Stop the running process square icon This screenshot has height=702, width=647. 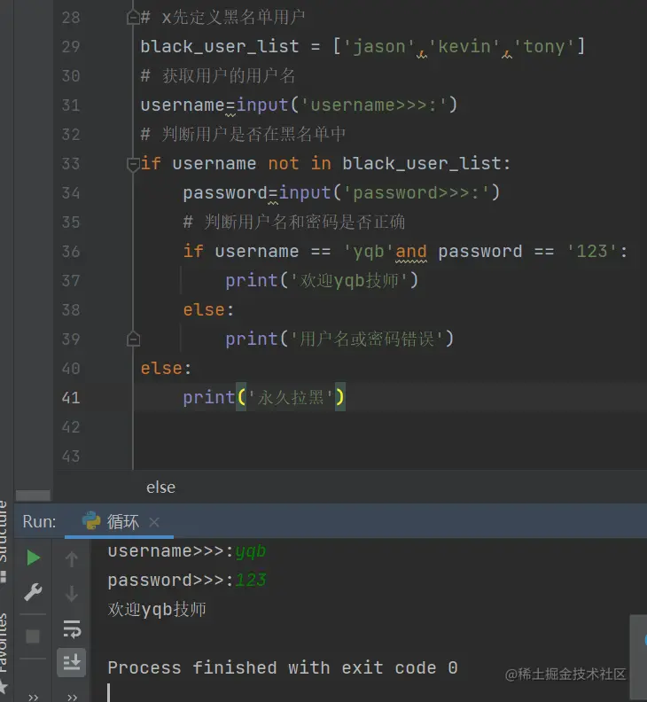coord(33,636)
